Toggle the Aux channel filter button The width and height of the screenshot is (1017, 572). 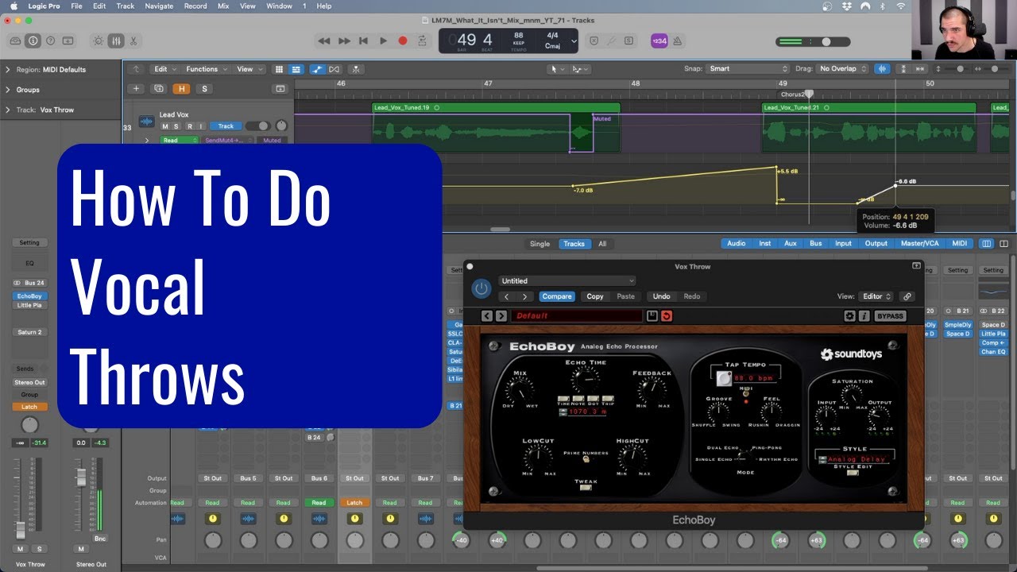click(791, 244)
